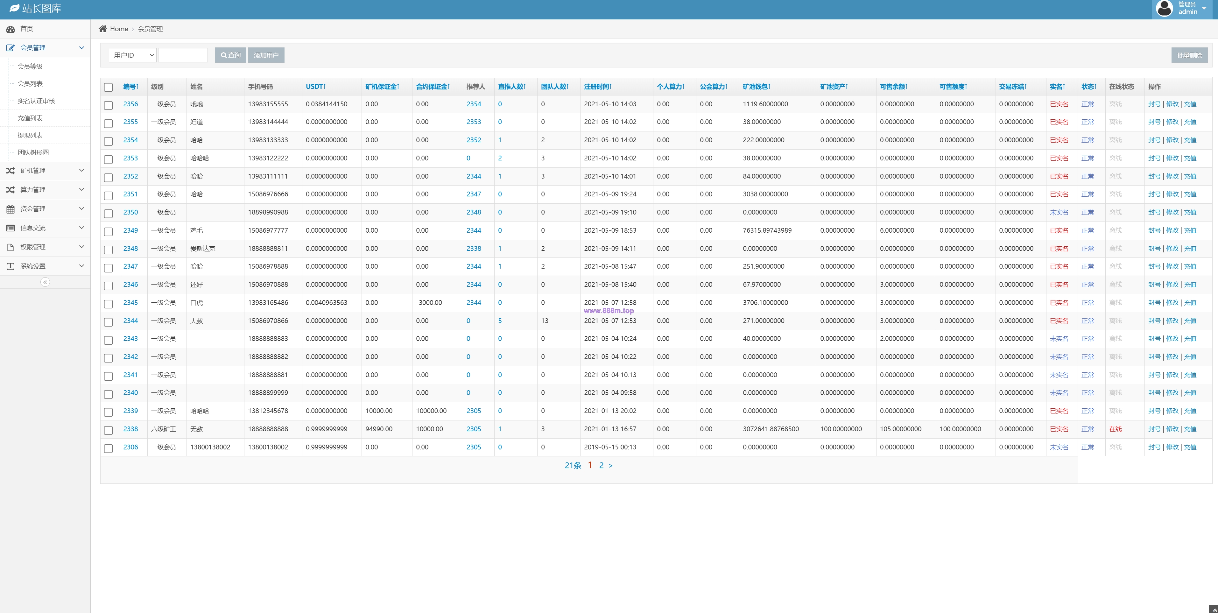The image size is (1218, 613).
Task: Click the next page arrow in the pagination
Action: [610, 465]
